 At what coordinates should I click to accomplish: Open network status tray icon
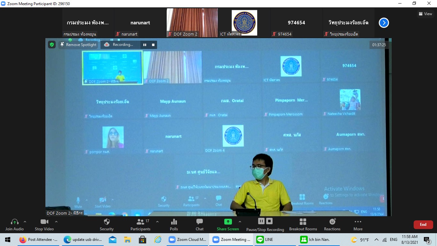point(385,240)
